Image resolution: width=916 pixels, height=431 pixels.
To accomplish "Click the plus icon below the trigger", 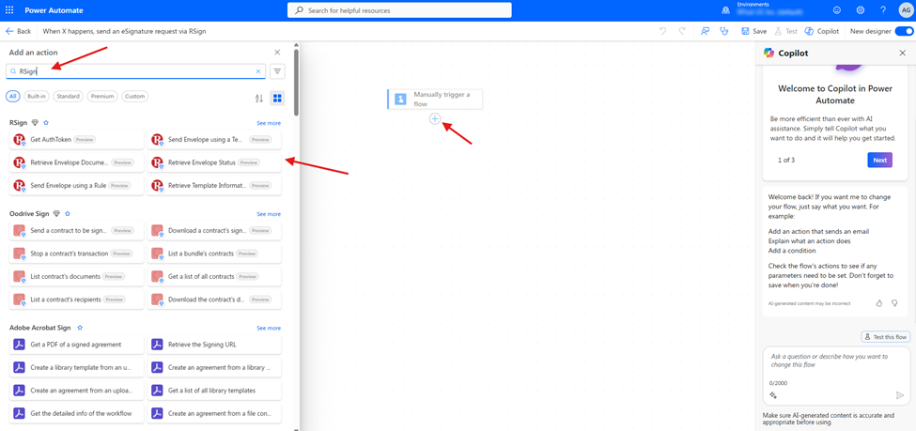I will [435, 119].
